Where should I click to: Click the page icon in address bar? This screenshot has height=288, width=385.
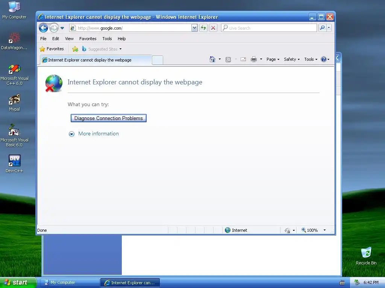pos(73,28)
